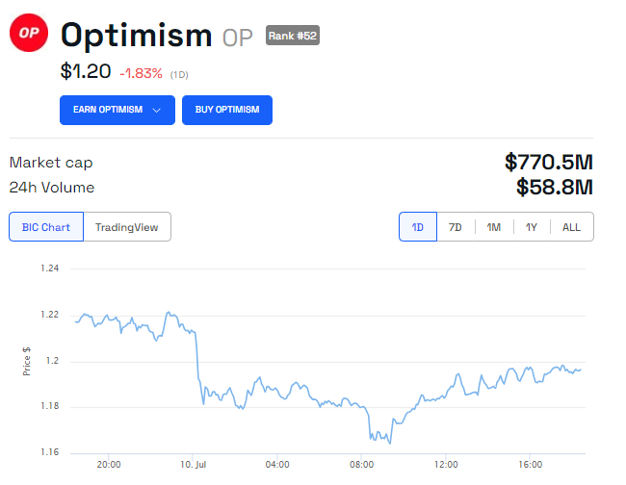Select the 1Y time range

(532, 227)
